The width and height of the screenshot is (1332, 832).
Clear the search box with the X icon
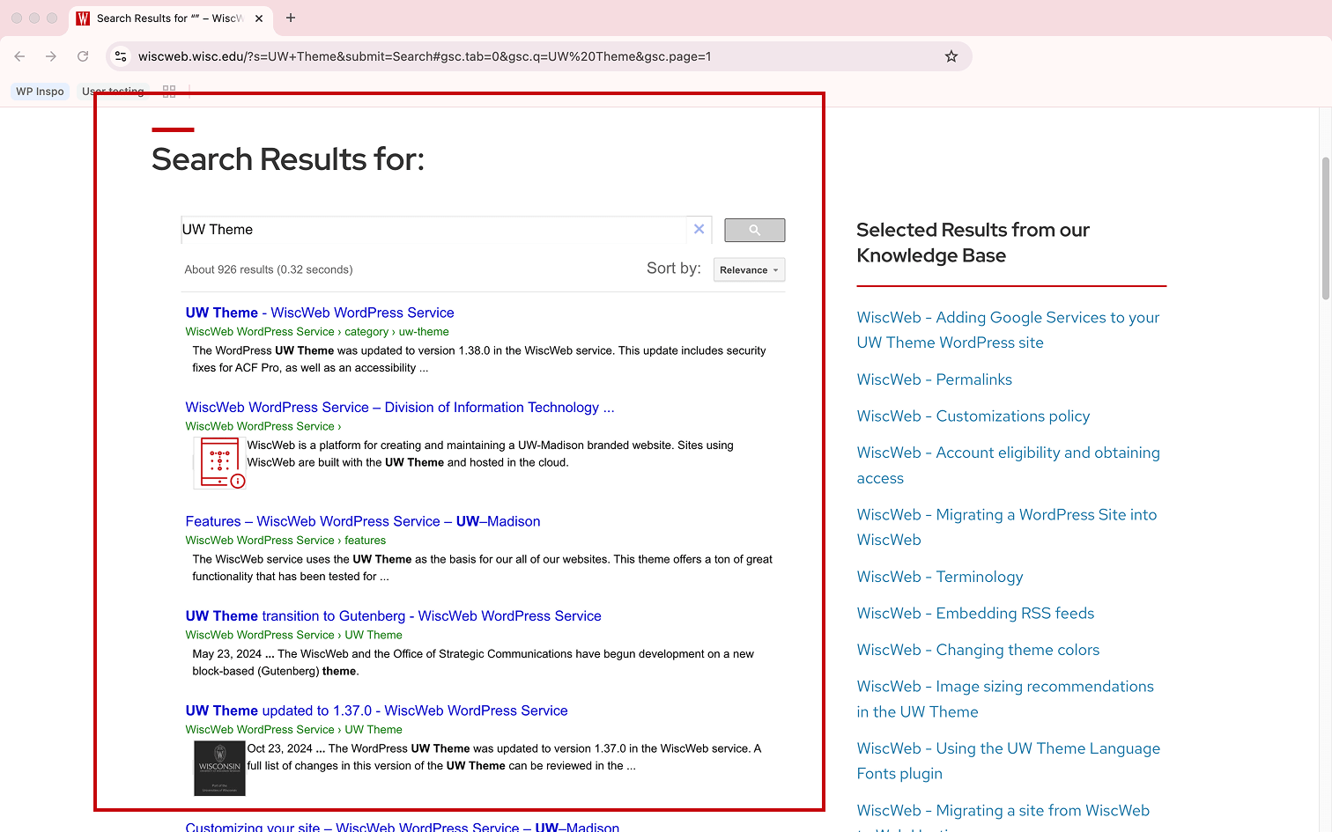coord(699,230)
